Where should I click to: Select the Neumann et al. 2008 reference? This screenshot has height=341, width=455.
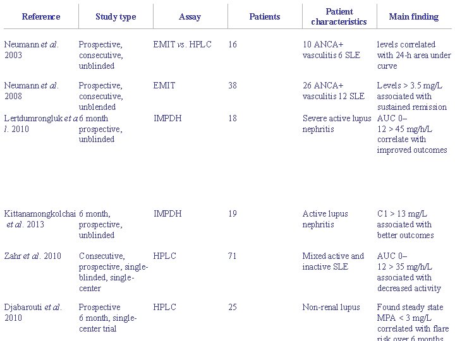[32, 91]
